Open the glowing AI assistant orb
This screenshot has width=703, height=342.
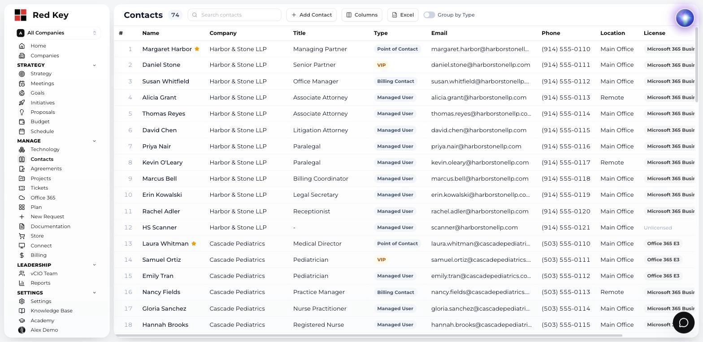click(685, 18)
